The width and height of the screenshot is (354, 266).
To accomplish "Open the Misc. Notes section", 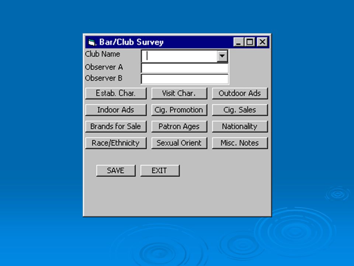I will pos(240,143).
